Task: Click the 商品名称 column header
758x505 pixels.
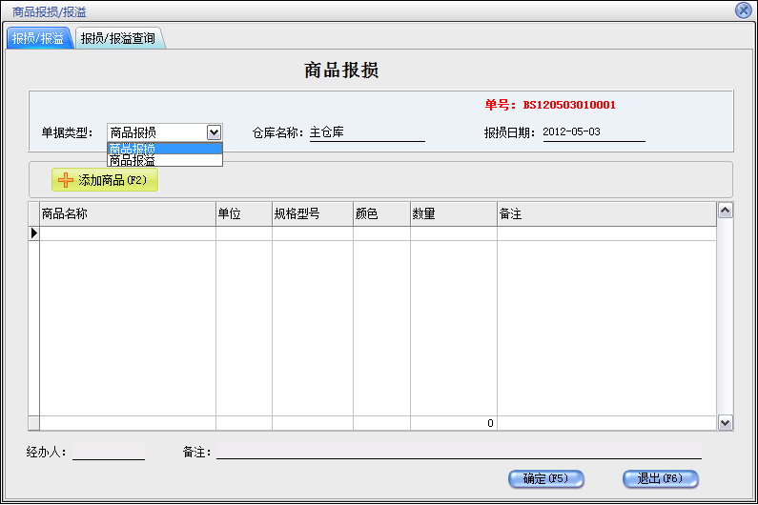Action: 127,214
